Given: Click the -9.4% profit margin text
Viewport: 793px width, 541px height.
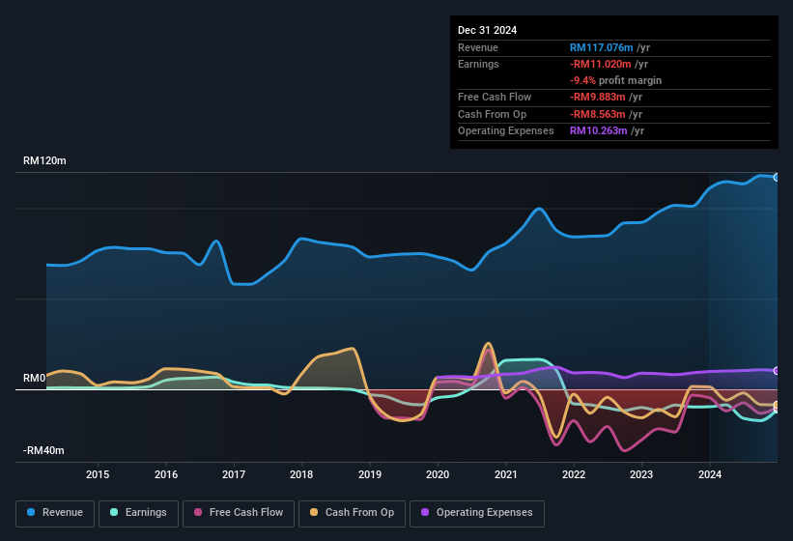Looking at the screenshot, I should (x=615, y=80).
